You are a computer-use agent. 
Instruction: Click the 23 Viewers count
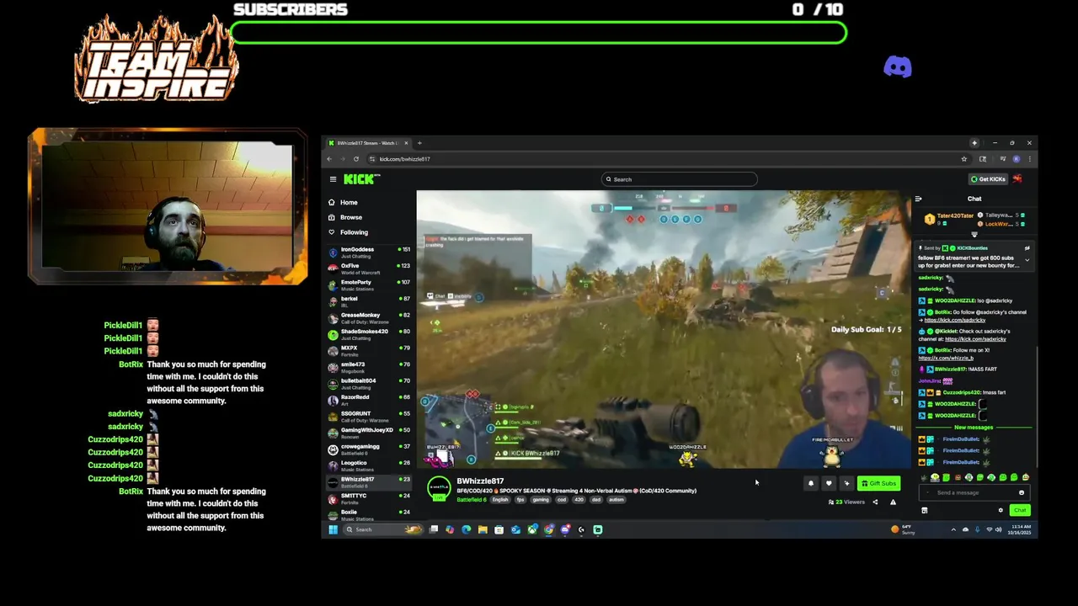(x=847, y=502)
